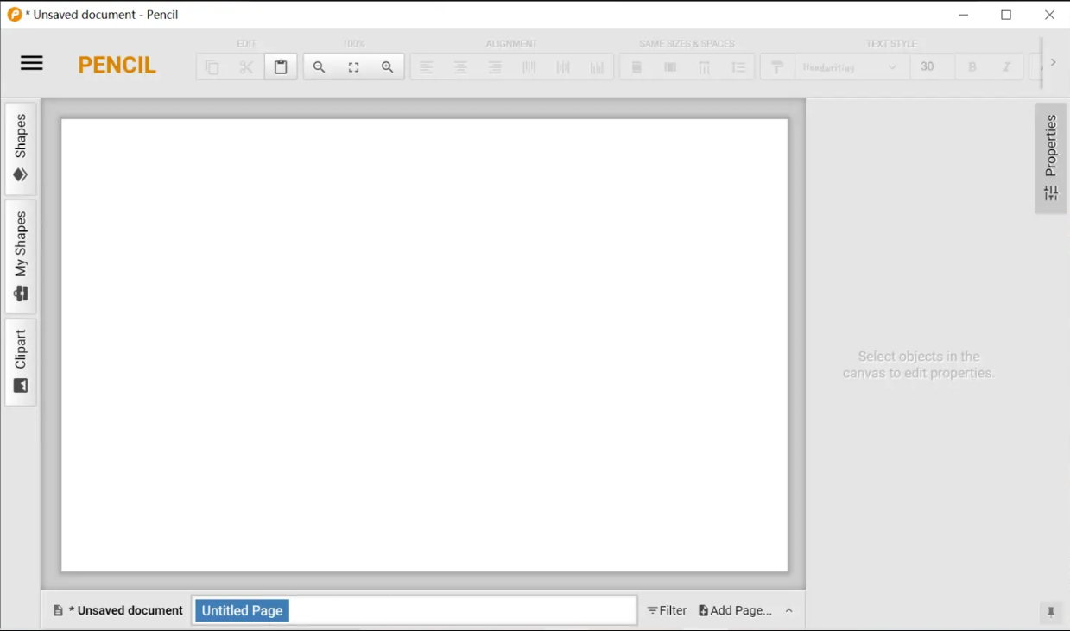Open the hamburger main menu
Viewport: 1070px width, 631px height.
coord(32,63)
